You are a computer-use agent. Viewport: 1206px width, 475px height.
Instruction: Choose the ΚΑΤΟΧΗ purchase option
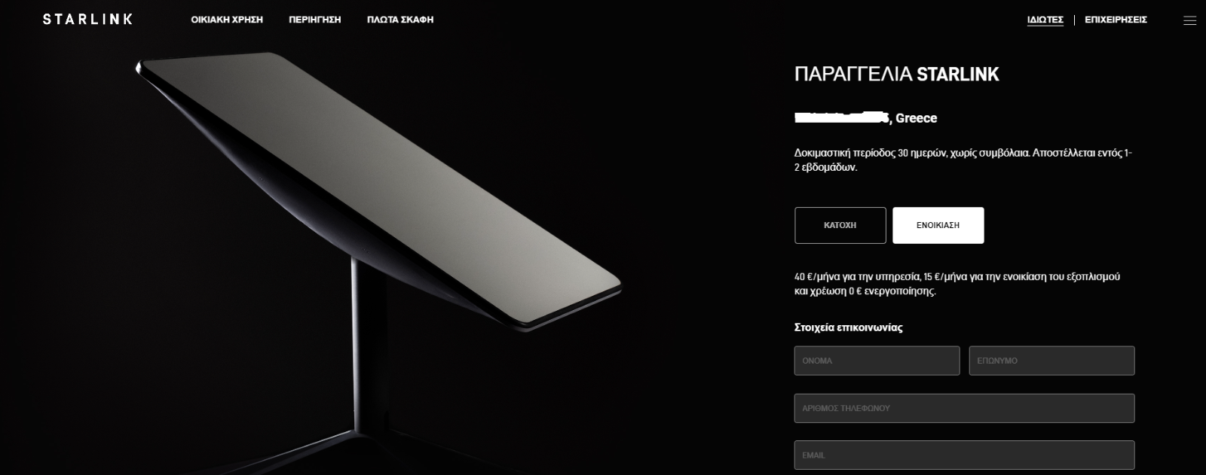tap(840, 225)
